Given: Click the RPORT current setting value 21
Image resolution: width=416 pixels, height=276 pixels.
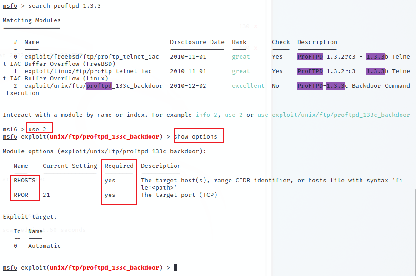Looking at the screenshot, I should [x=46, y=195].
